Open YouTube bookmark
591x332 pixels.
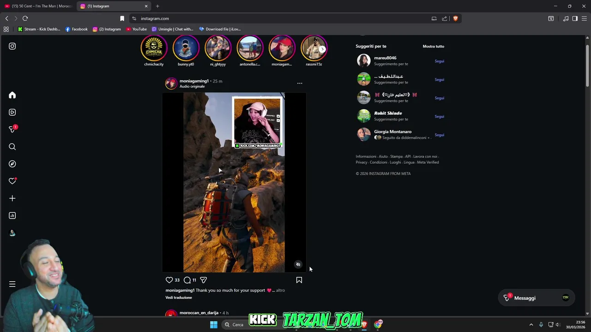pyautogui.click(x=137, y=29)
